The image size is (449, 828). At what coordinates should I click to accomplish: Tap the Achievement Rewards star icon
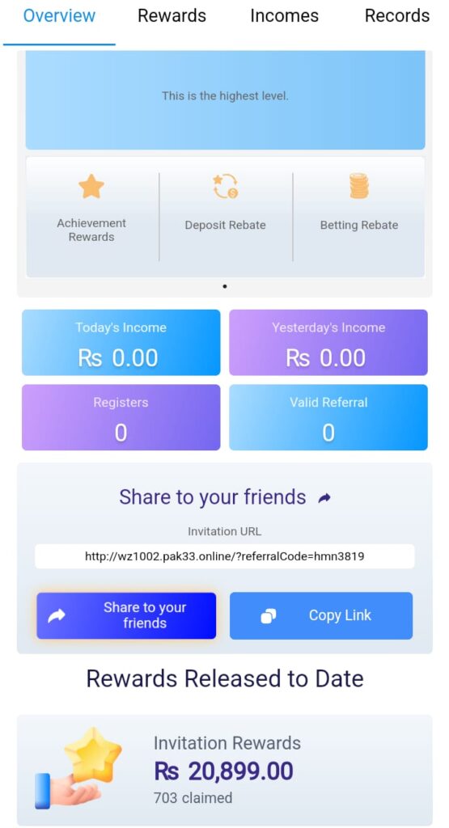click(x=91, y=187)
